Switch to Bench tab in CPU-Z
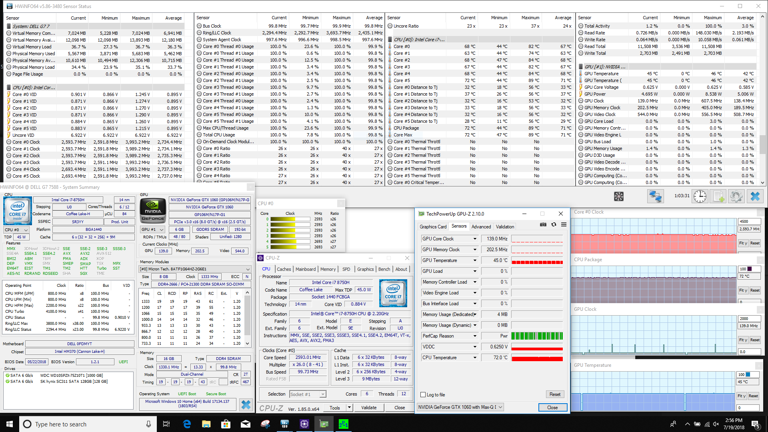 click(x=384, y=269)
